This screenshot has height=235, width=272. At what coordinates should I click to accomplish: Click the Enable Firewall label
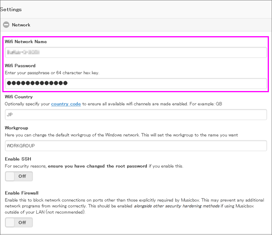[x=22, y=193]
